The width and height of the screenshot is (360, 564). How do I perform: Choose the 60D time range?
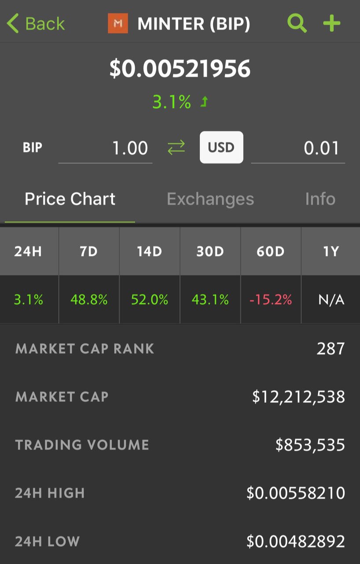click(x=271, y=252)
